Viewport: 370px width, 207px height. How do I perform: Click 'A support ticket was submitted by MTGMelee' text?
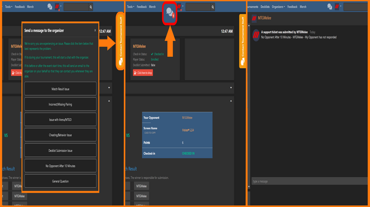[x=284, y=32]
